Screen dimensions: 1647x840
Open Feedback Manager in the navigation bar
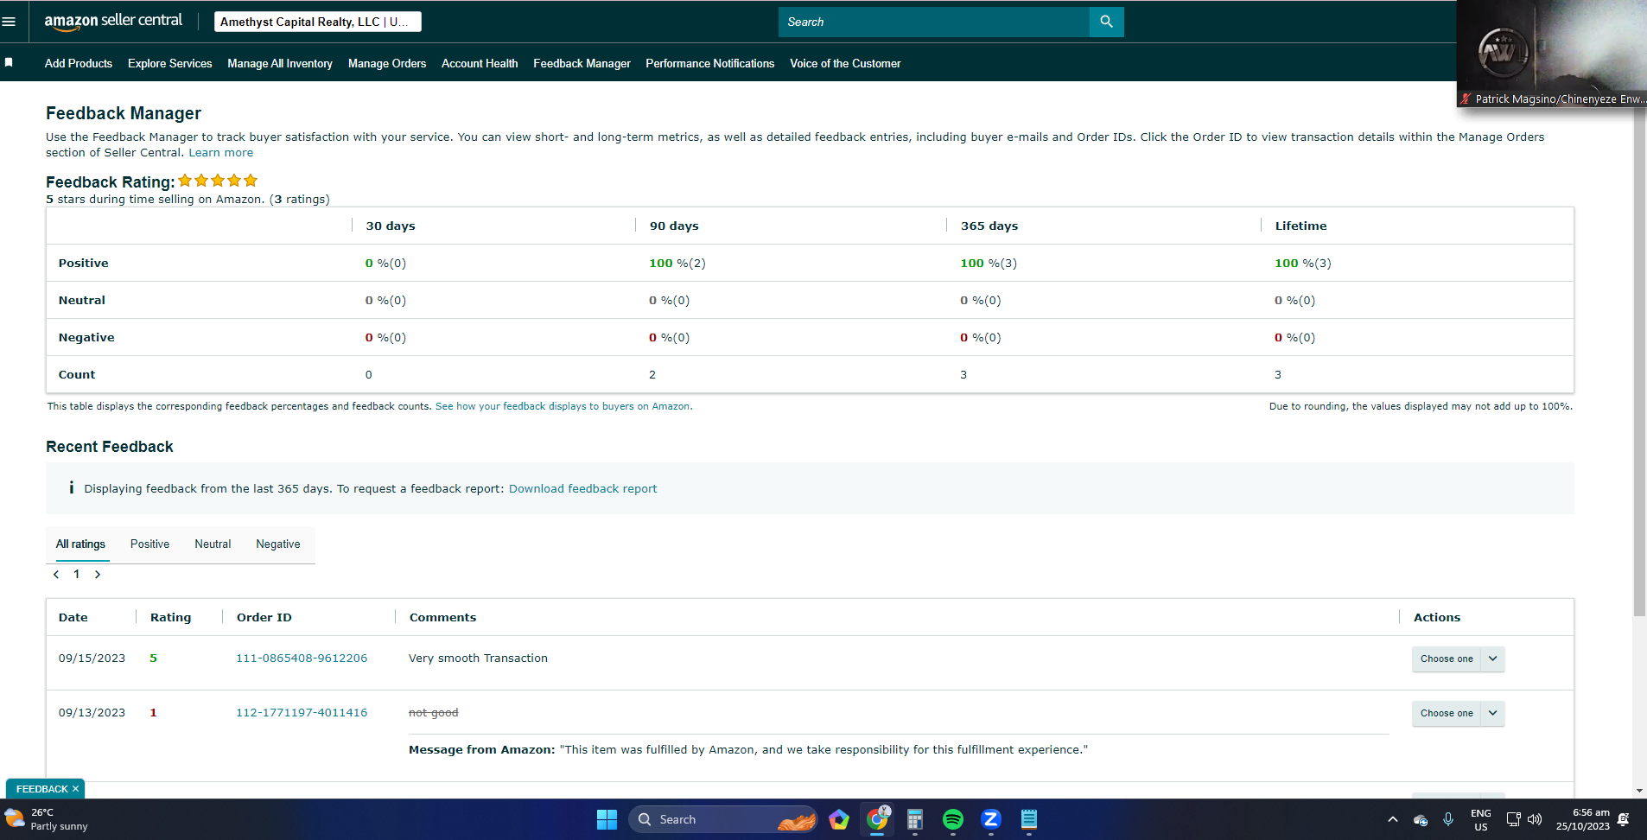pyautogui.click(x=582, y=63)
